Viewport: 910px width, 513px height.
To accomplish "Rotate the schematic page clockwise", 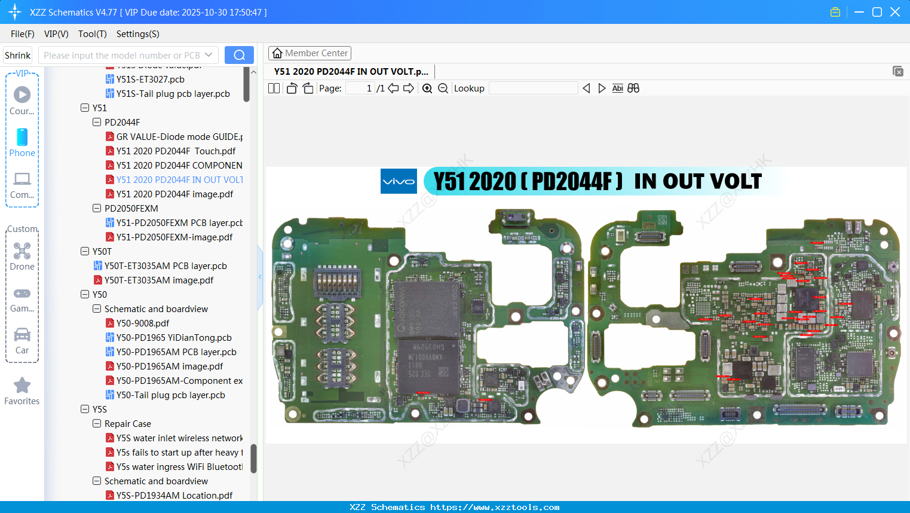I will pyautogui.click(x=308, y=88).
